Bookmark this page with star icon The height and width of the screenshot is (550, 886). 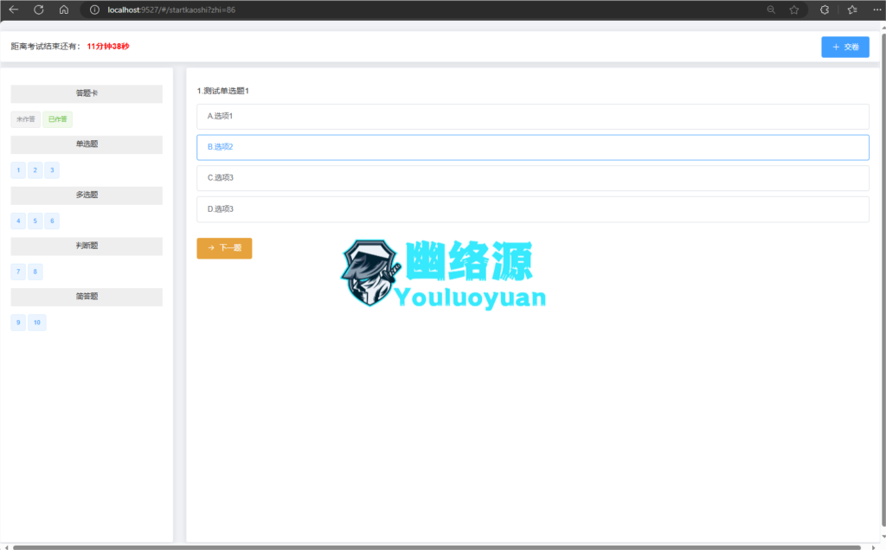coord(794,10)
